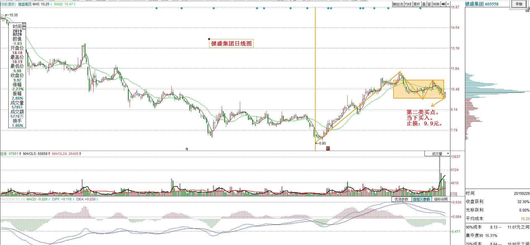Click the 叠 overlay button
530x245 pixels.
pos(424,4)
